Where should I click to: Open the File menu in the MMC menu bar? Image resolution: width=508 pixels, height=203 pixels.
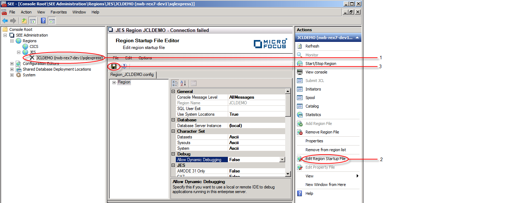pos(12,12)
